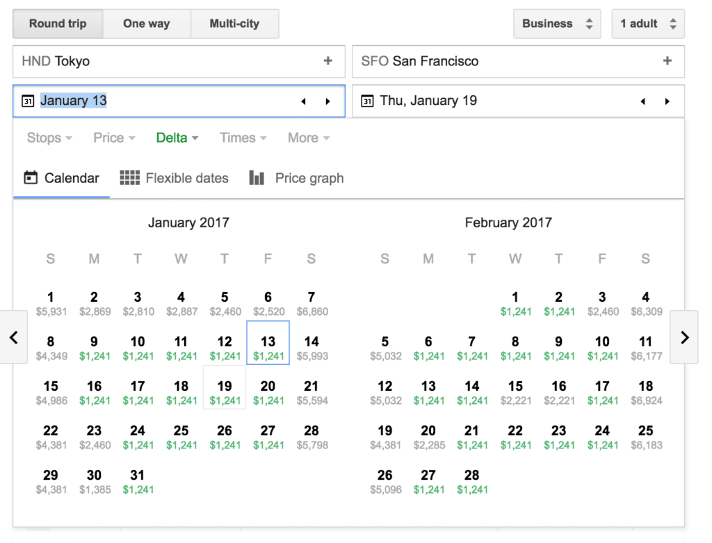
Task: Select January 6 priced $2,520
Action: pyautogui.click(x=268, y=303)
